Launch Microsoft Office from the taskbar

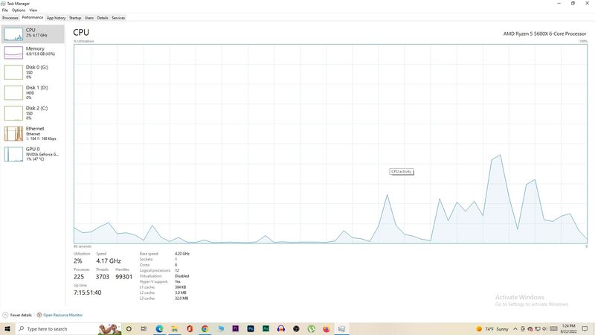(190, 329)
